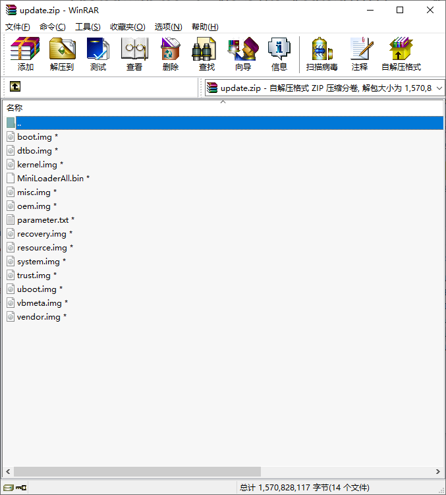Image resolution: width=446 pixels, height=495 pixels.
Task: Select uboot.img in the file list
Action: tap(37, 289)
